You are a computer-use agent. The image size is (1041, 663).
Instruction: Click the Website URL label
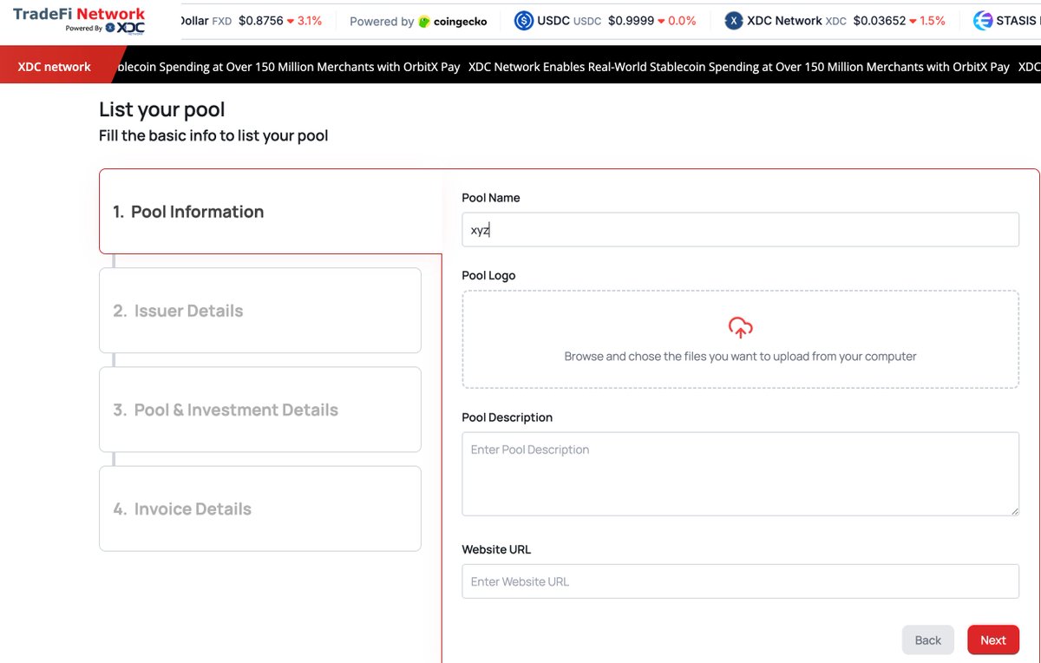[496, 549]
